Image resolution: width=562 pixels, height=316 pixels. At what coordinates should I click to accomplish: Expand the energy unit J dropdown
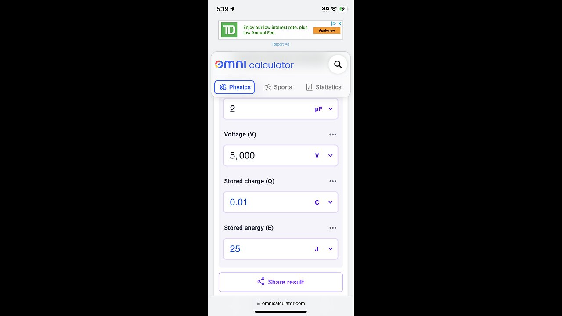pos(324,249)
